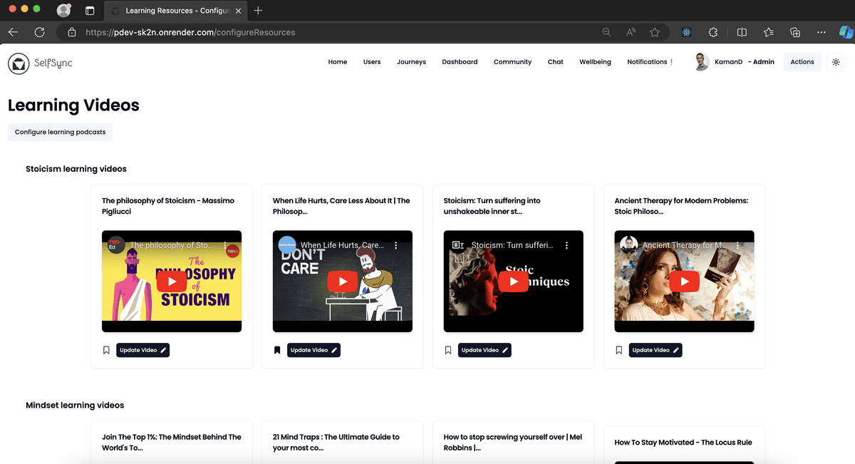
Task: Click the browser split screen icon
Action: click(742, 32)
